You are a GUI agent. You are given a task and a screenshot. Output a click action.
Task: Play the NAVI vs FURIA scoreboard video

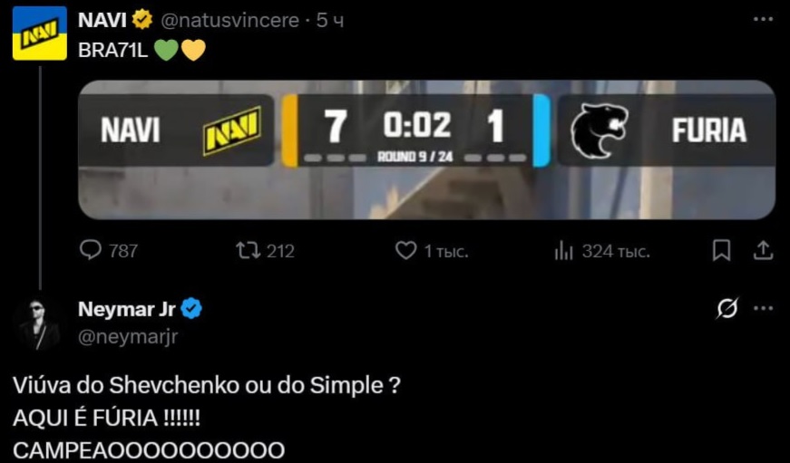(x=426, y=150)
